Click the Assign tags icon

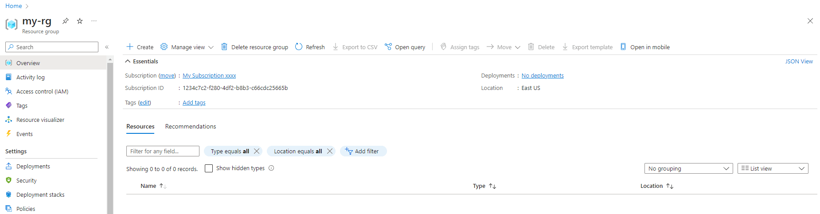[x=443, y=47]
